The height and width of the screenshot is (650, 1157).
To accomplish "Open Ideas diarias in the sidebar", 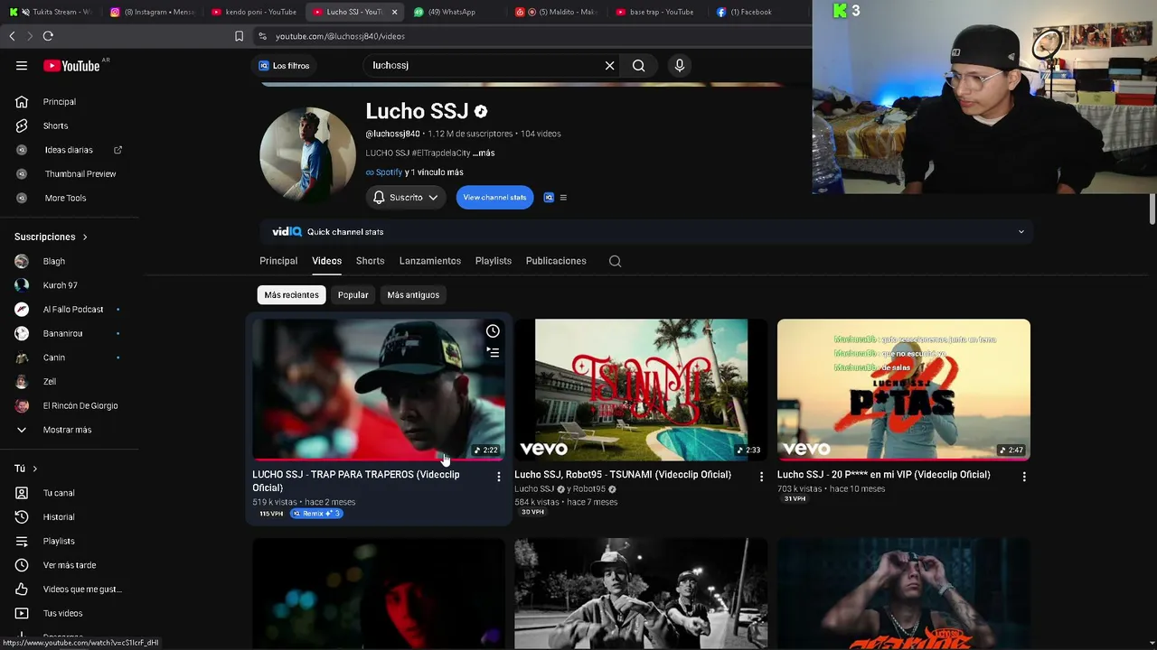I will coord(69,150).
